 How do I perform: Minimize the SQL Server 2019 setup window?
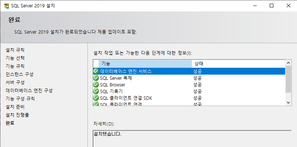(255, 6)
